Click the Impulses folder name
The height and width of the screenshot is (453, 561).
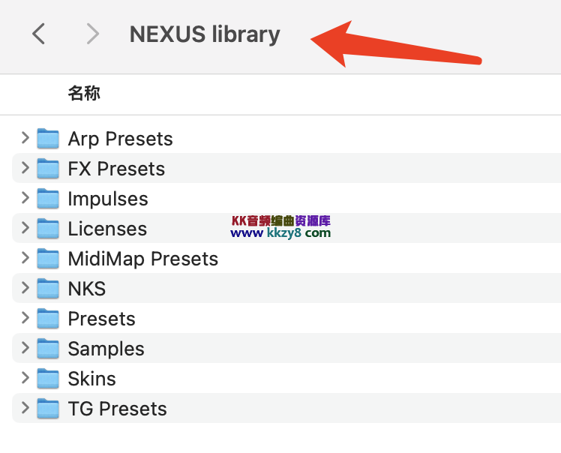click(x=108, y=199)
